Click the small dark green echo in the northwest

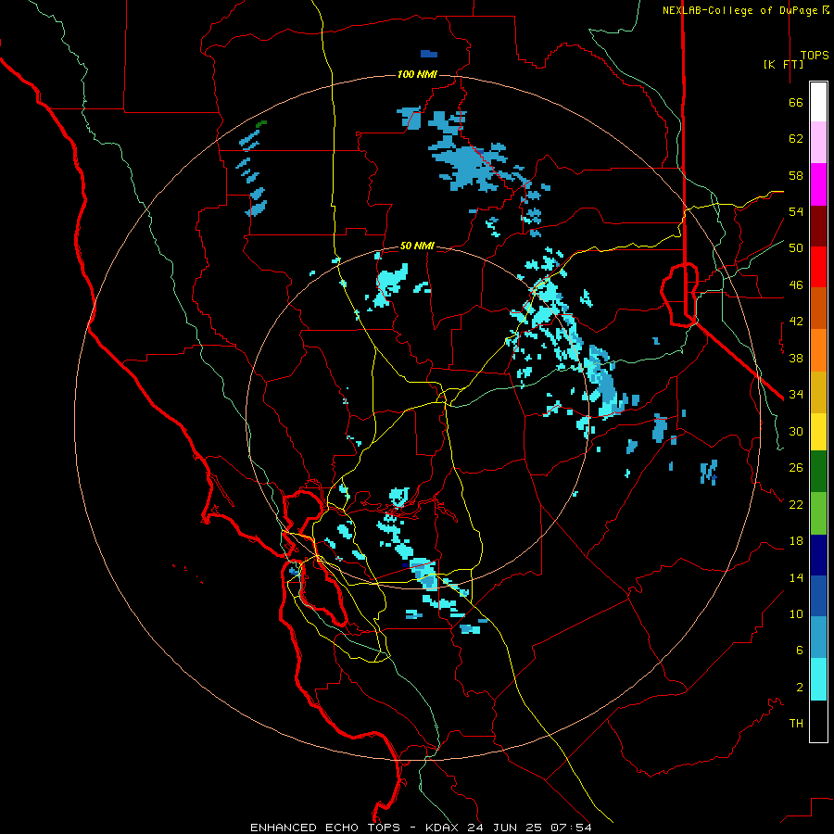[x=261, y=124]
